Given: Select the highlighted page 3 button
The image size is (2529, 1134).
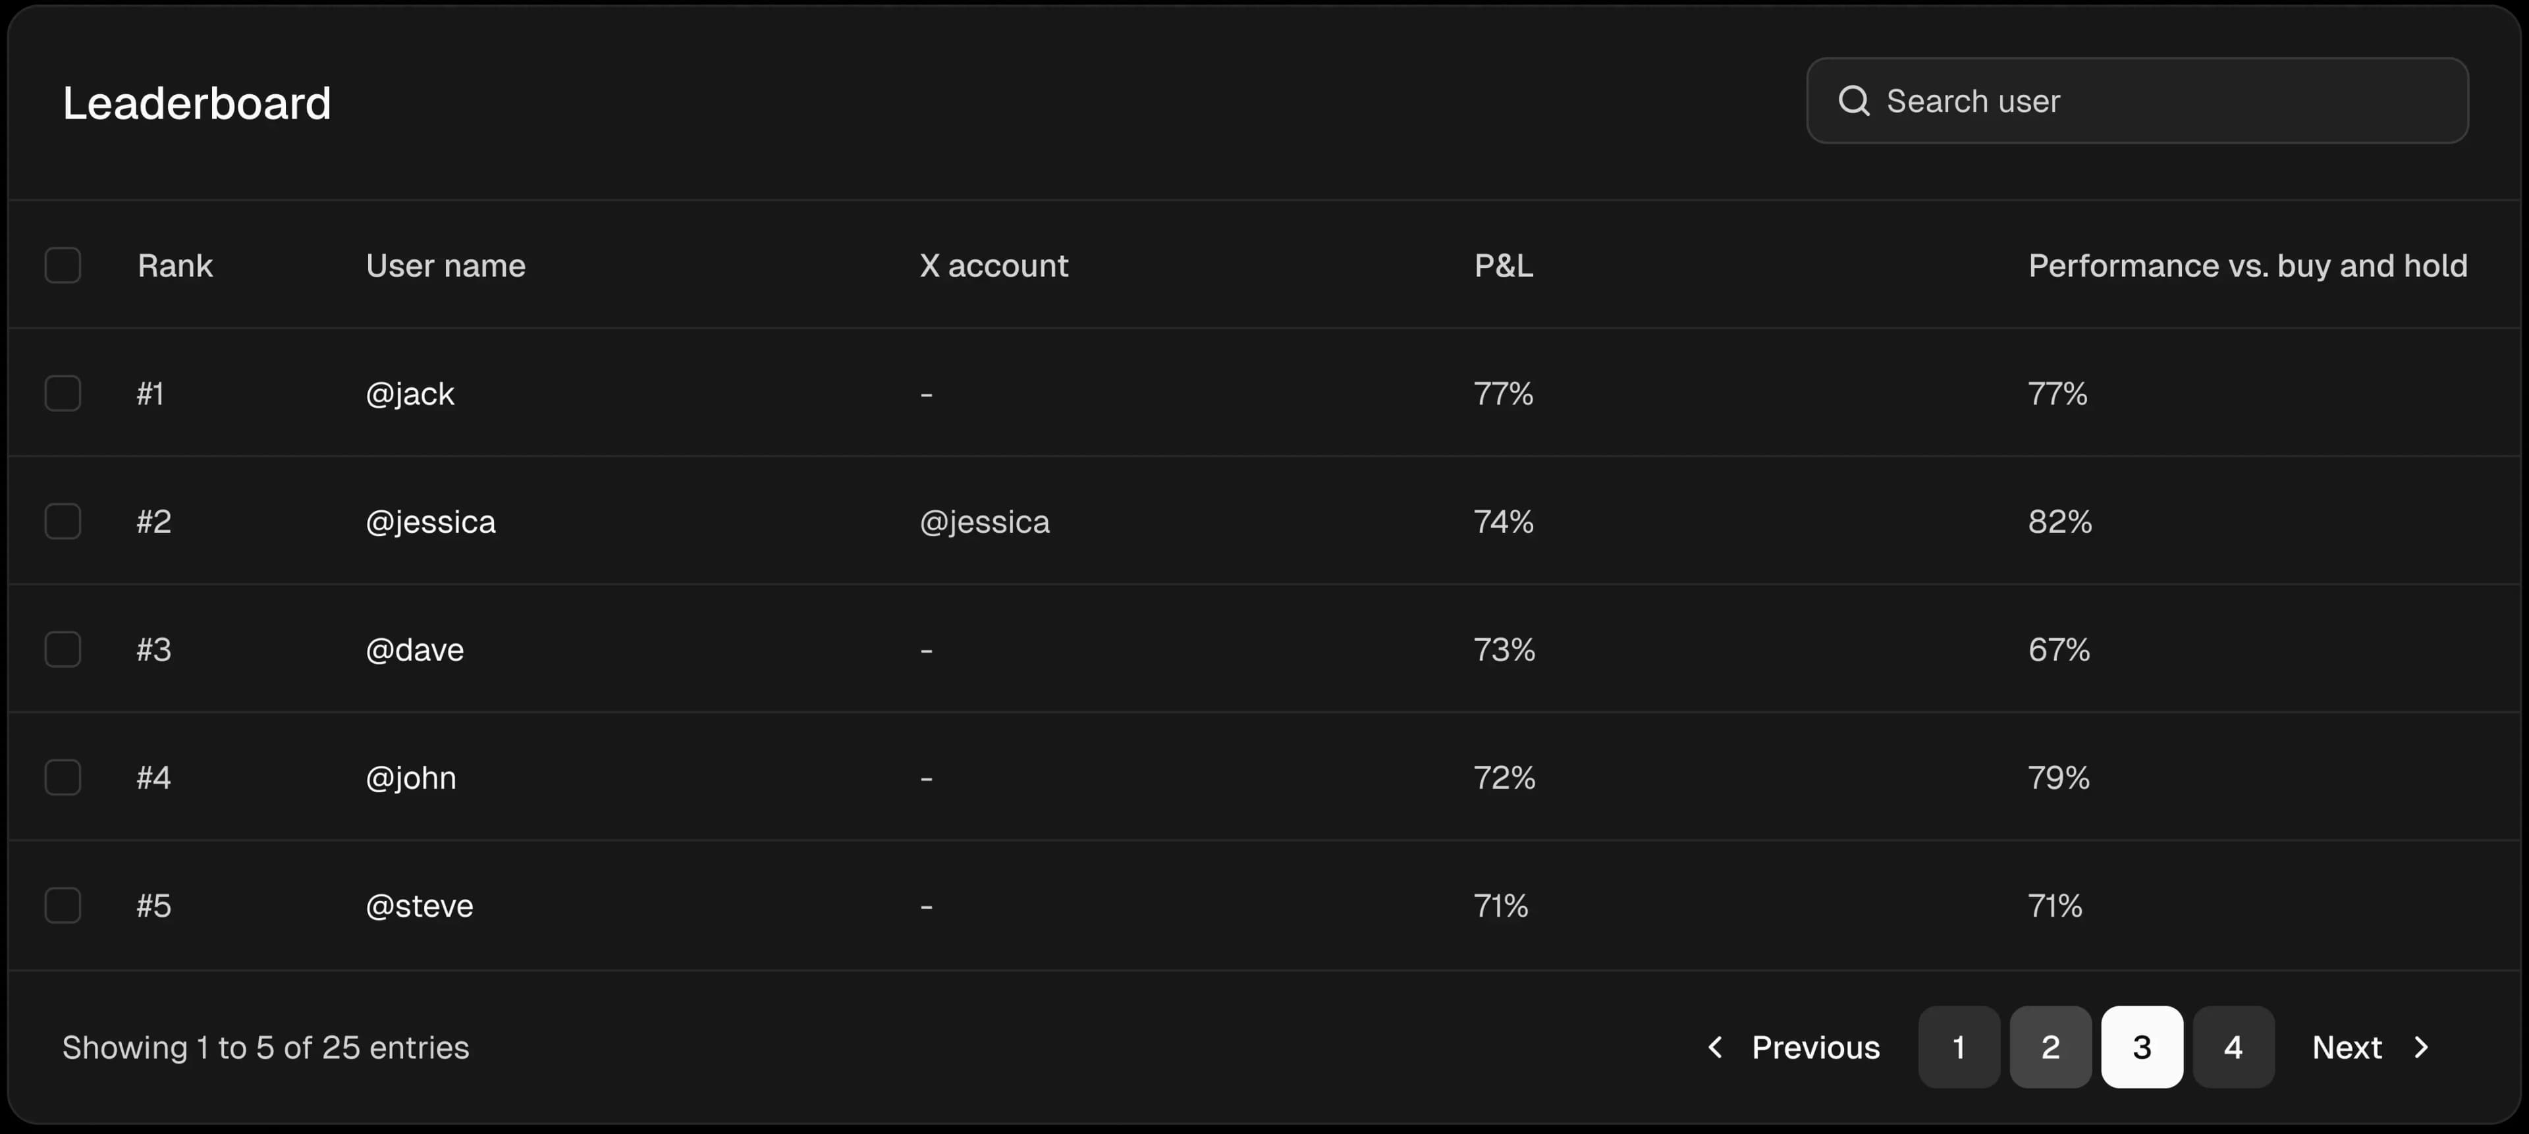Looking at the screenshot, I should tap(2141, 1046).
